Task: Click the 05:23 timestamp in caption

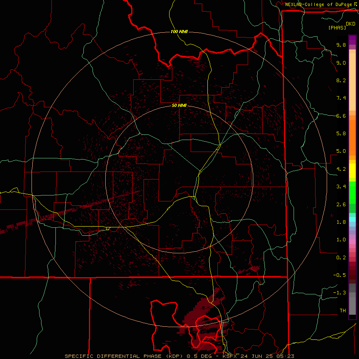Action: tap(286, 356)
